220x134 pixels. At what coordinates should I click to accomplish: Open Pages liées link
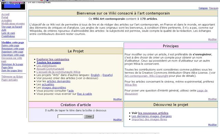tap(7, 68)
